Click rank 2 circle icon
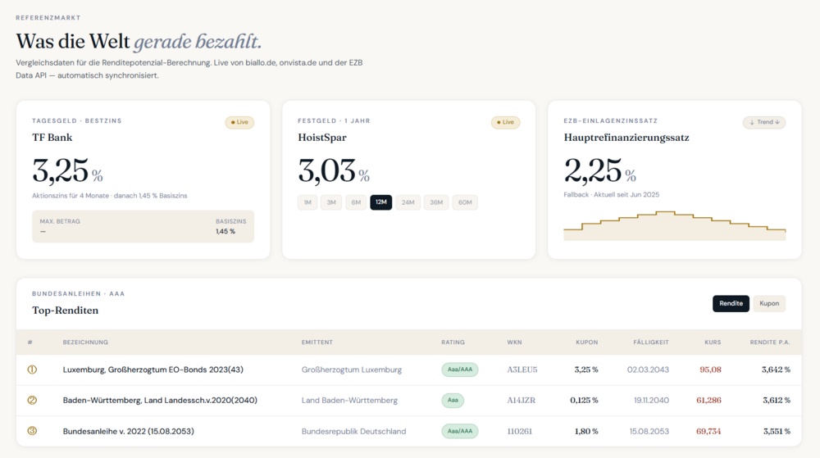Image resolution: width=820 pixels, height=458 pixels. [32, 401]
